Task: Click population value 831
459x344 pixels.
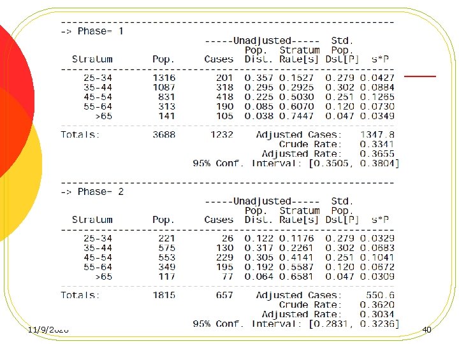Action: point(167,97)
